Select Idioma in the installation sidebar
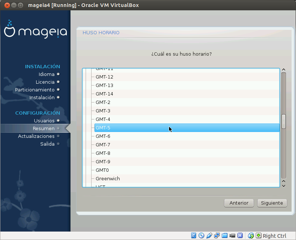 click(47, 74)
